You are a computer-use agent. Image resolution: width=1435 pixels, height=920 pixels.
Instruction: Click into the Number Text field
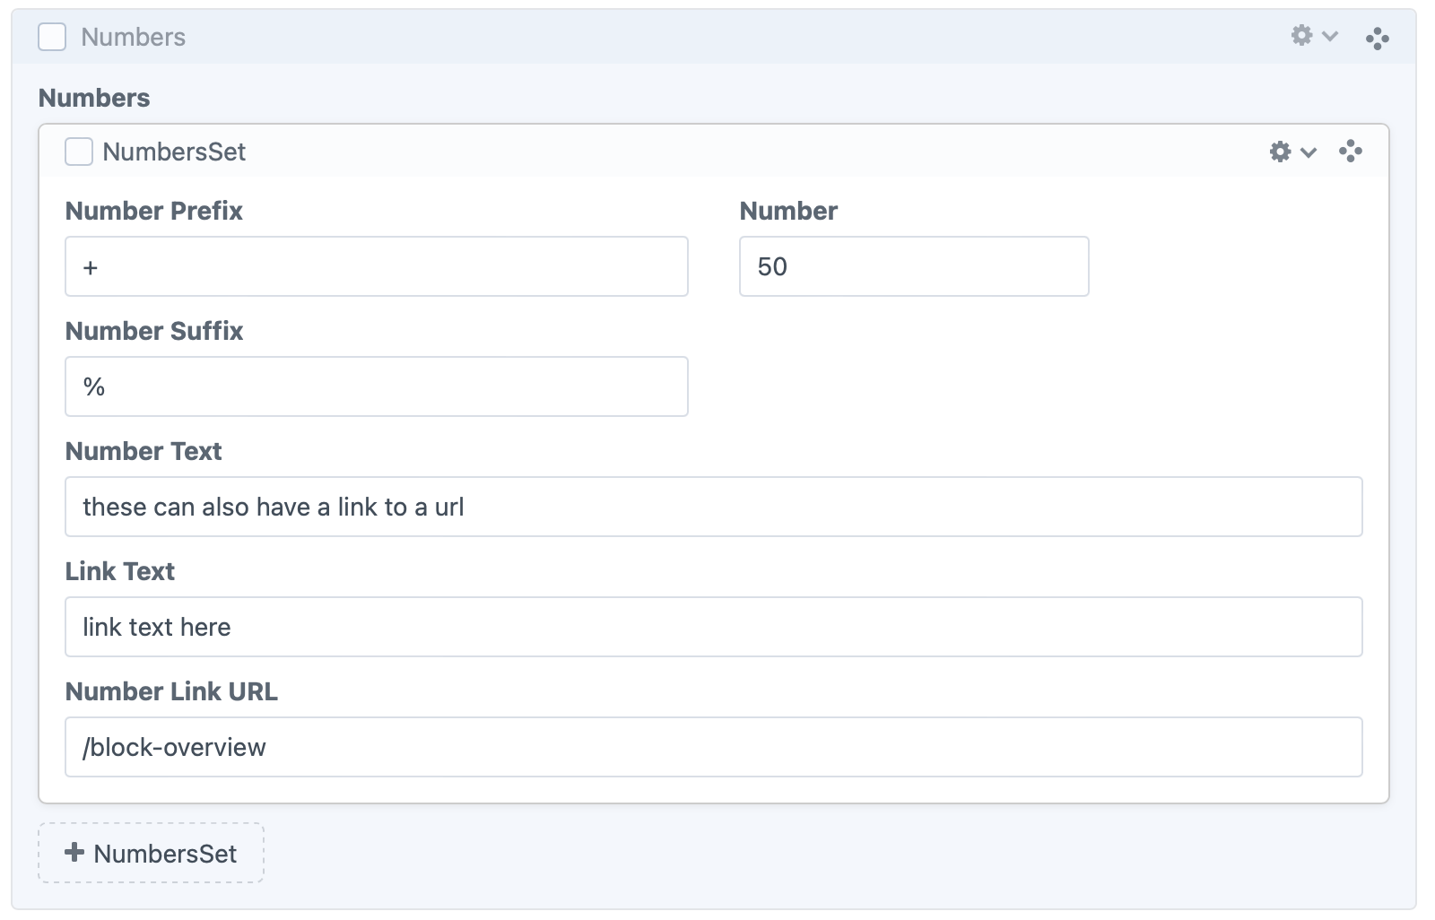pos(713,507)
